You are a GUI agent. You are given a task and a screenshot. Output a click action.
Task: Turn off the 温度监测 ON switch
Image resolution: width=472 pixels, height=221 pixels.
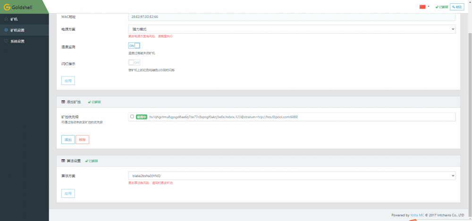click(x=134, y=45)
